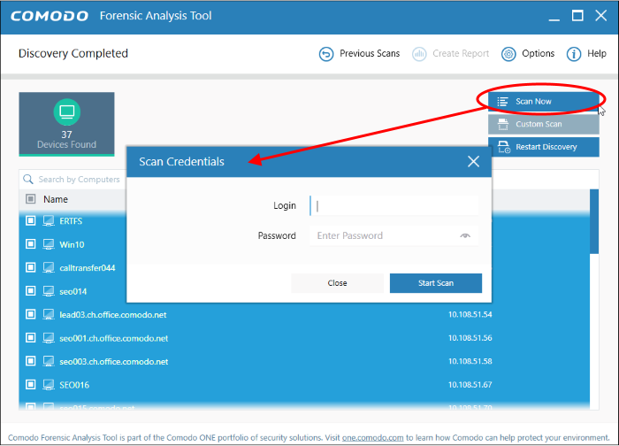619x446 pixels.
Task: Click the Restart Discovery button text
Action: click(546, 147)
